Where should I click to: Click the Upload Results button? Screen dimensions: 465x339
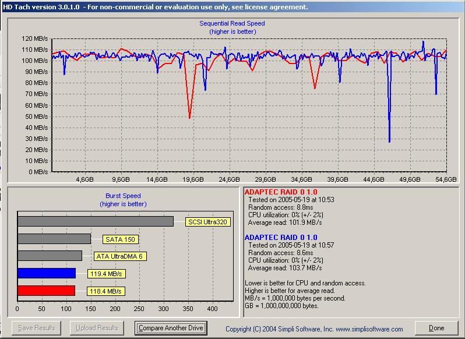coord(97,328)
